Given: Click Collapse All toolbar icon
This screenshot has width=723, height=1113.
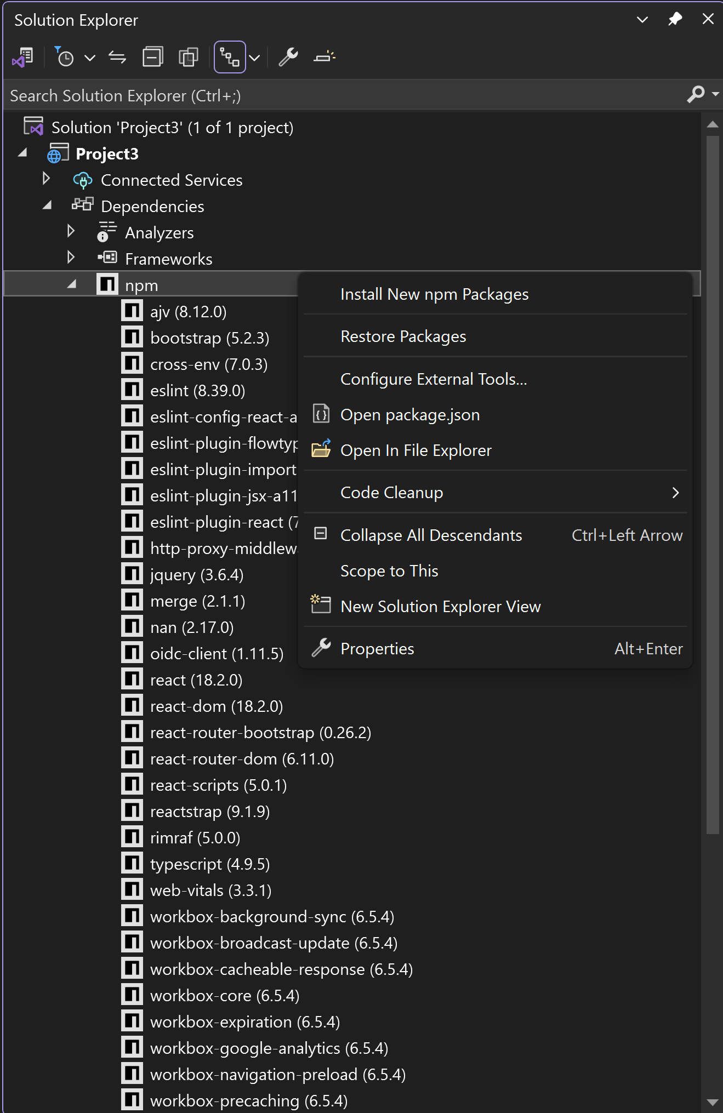Looking at the screenshot, I should click(152, 57).
